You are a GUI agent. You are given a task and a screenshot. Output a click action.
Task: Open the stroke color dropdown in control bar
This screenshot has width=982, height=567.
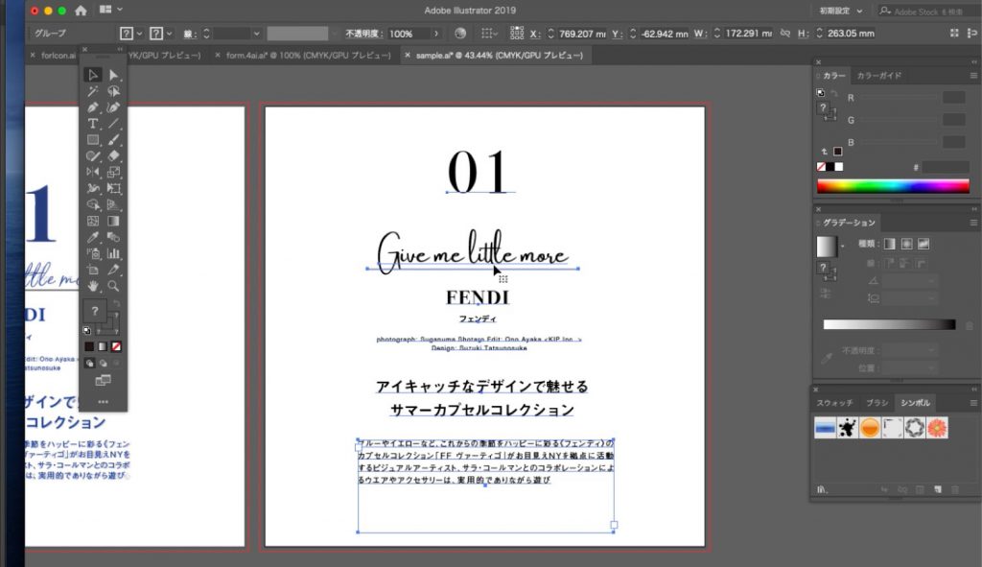(x=169, y=34)
